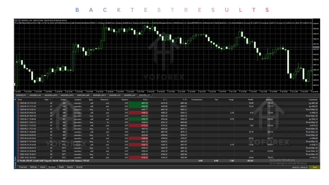The image size is (329, 185).
Task: Click the green price cell 4592.57
Action: point(138,119)
